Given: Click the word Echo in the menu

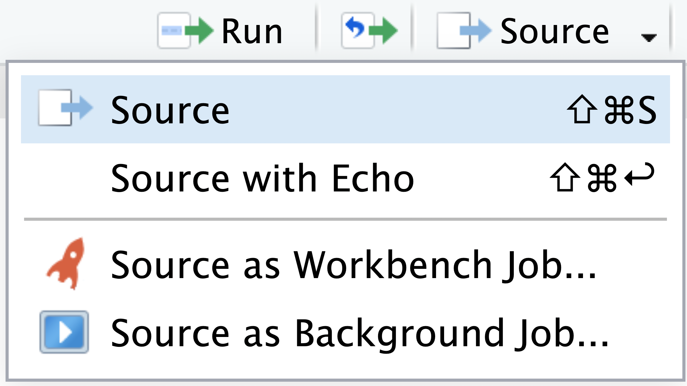Looking at the screenshot, I should pyautogui.click(x=373, y=178).
